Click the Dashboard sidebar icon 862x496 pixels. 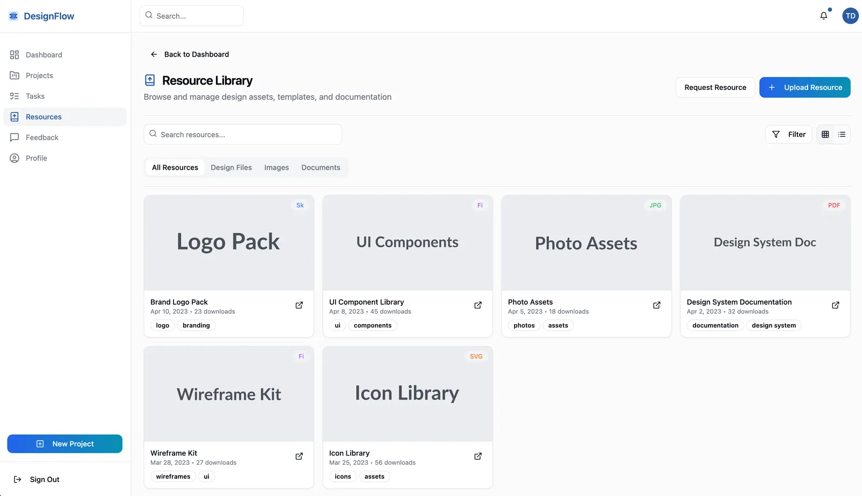(15, 55)
